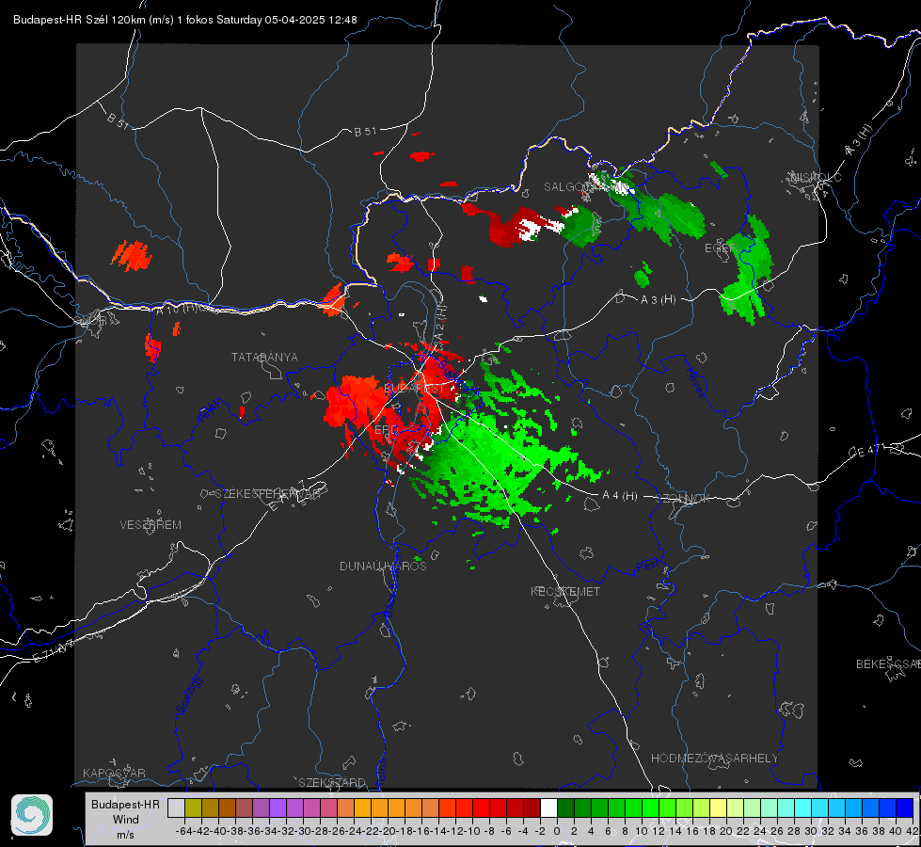
Task: Select the yellow swatch between 18 and 20
Action: [718, 807]
